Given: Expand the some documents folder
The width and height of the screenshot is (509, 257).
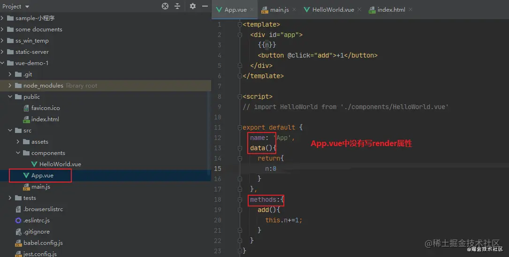Looking at the screenshot, I should tap(2, 29).
